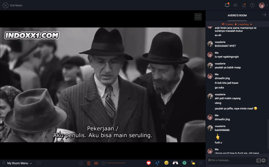This screenshot has width=269, height=167.
Task: Send the cheers glasses reaction
Action: coord(175,163)
